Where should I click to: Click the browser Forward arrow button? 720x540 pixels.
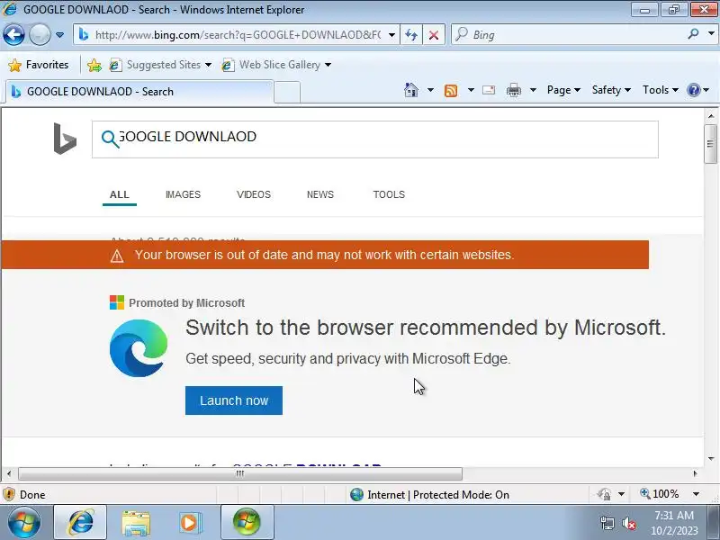pyautogui.click(x=40, y=34)
